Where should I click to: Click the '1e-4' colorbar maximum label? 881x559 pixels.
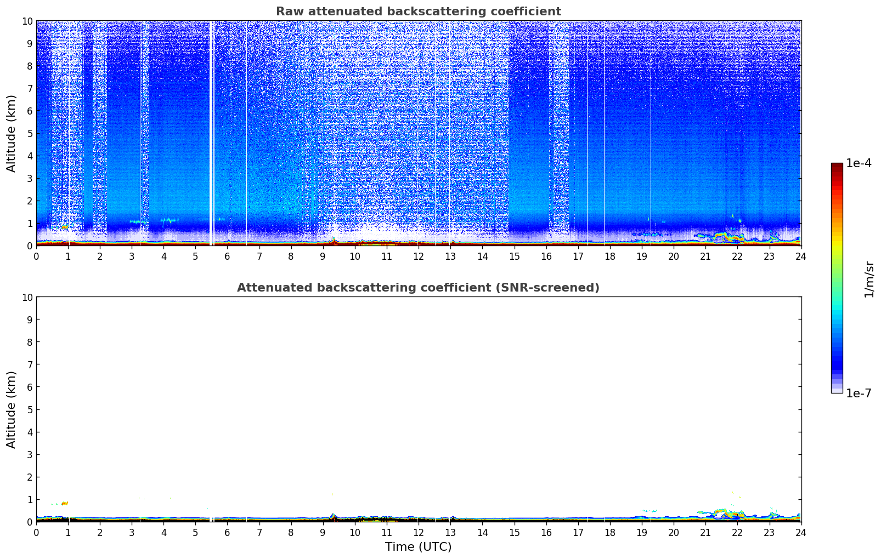tap(859, 163)
